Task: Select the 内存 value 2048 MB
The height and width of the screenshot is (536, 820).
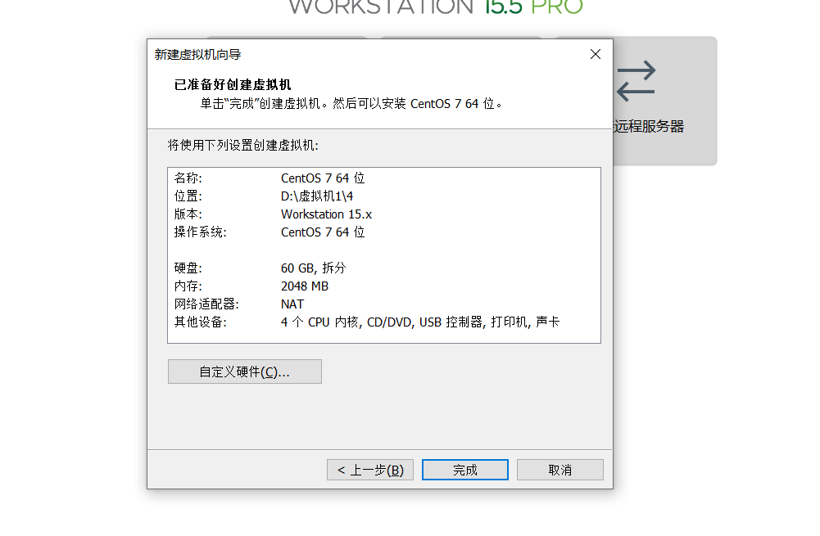Action: tap(305, 286)
